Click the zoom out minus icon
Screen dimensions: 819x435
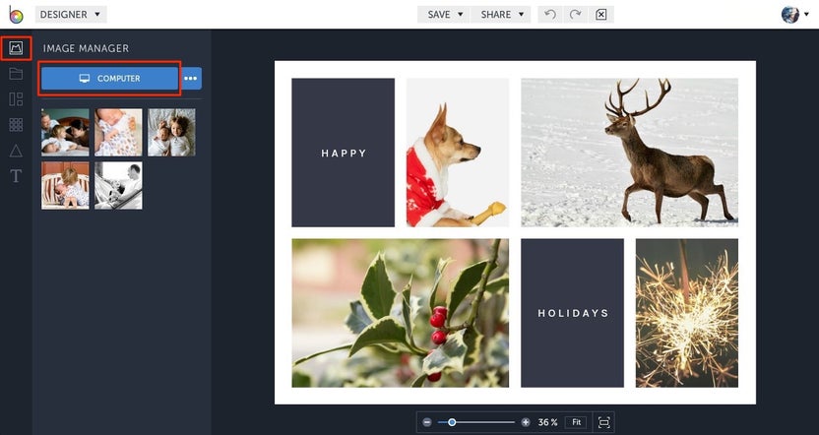coord(427,422)
